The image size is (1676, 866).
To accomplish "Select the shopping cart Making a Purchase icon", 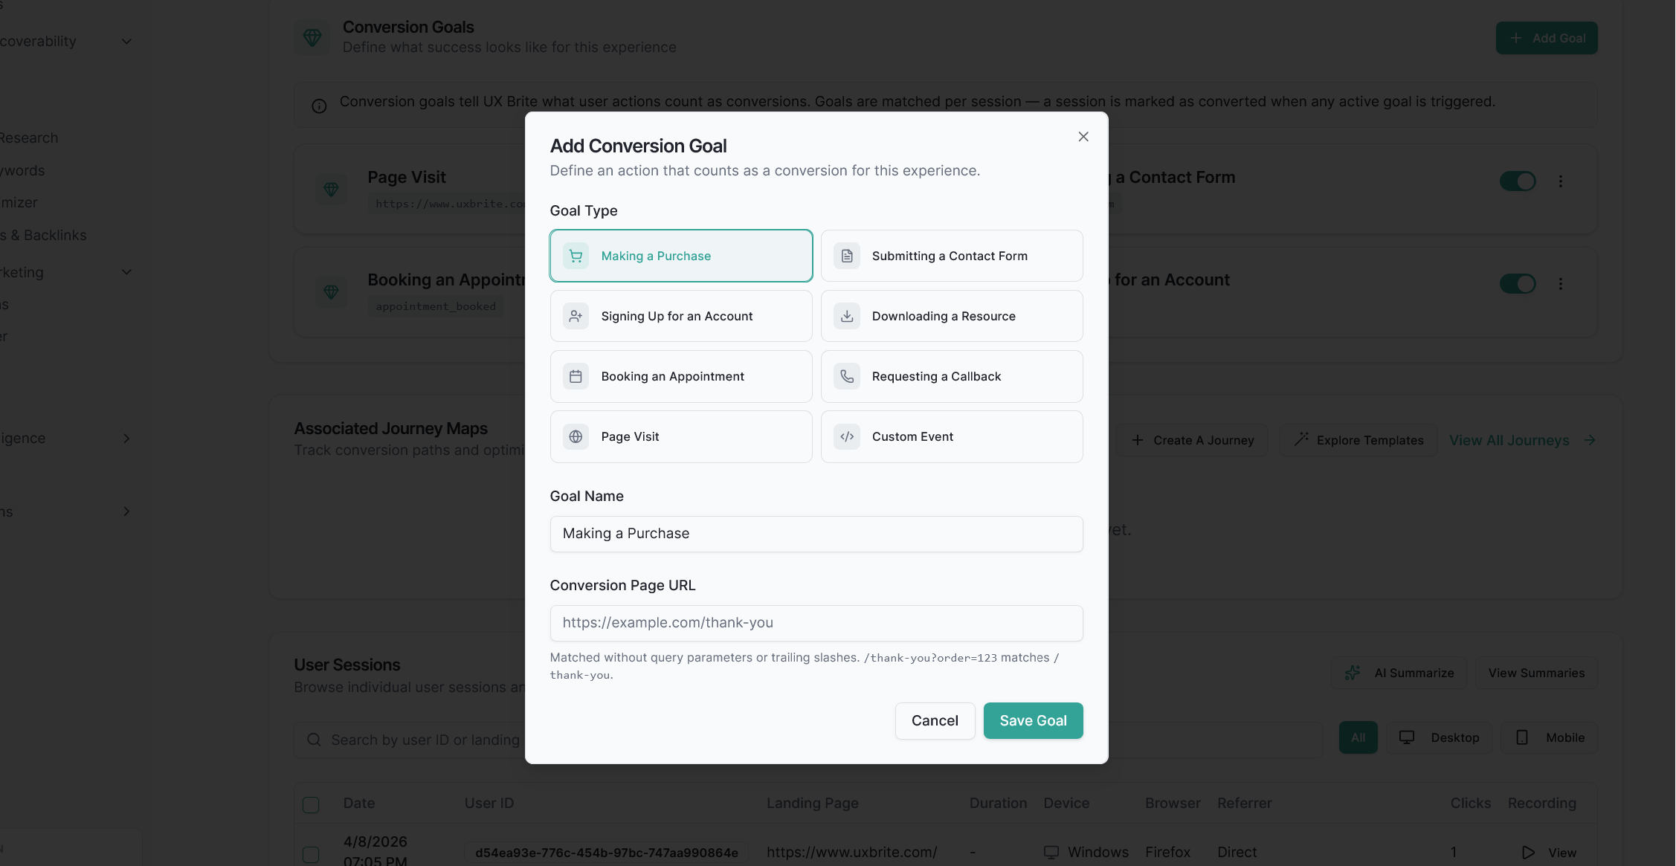I will click(576, 256).
